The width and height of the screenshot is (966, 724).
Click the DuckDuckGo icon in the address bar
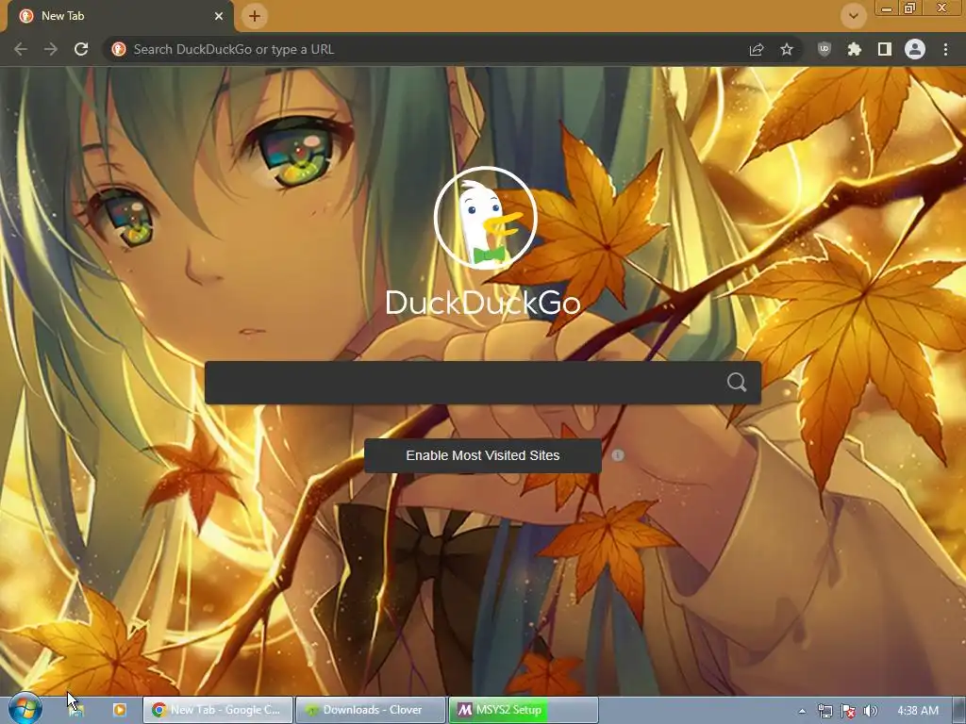(x=119, y=49)
